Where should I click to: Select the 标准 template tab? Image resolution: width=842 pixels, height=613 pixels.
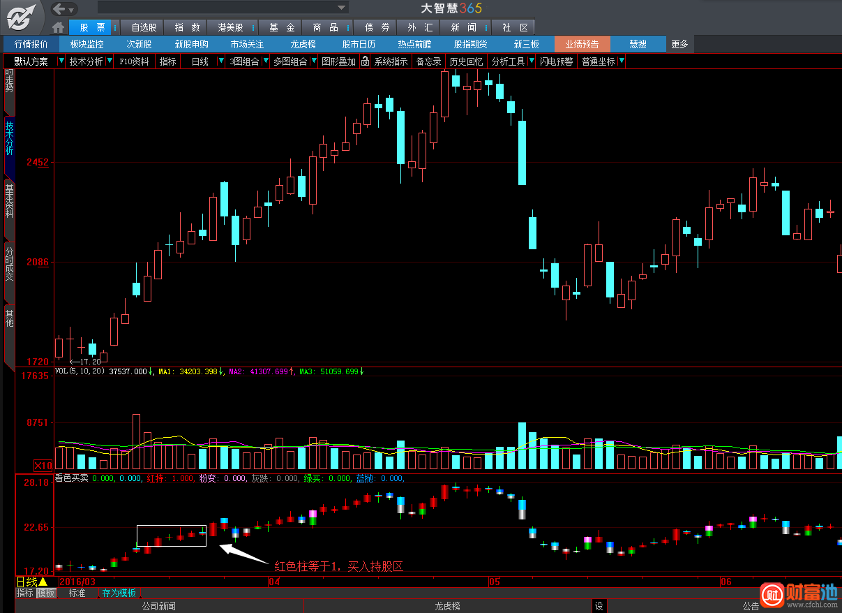pyautogui.click(x=77, y=593)
